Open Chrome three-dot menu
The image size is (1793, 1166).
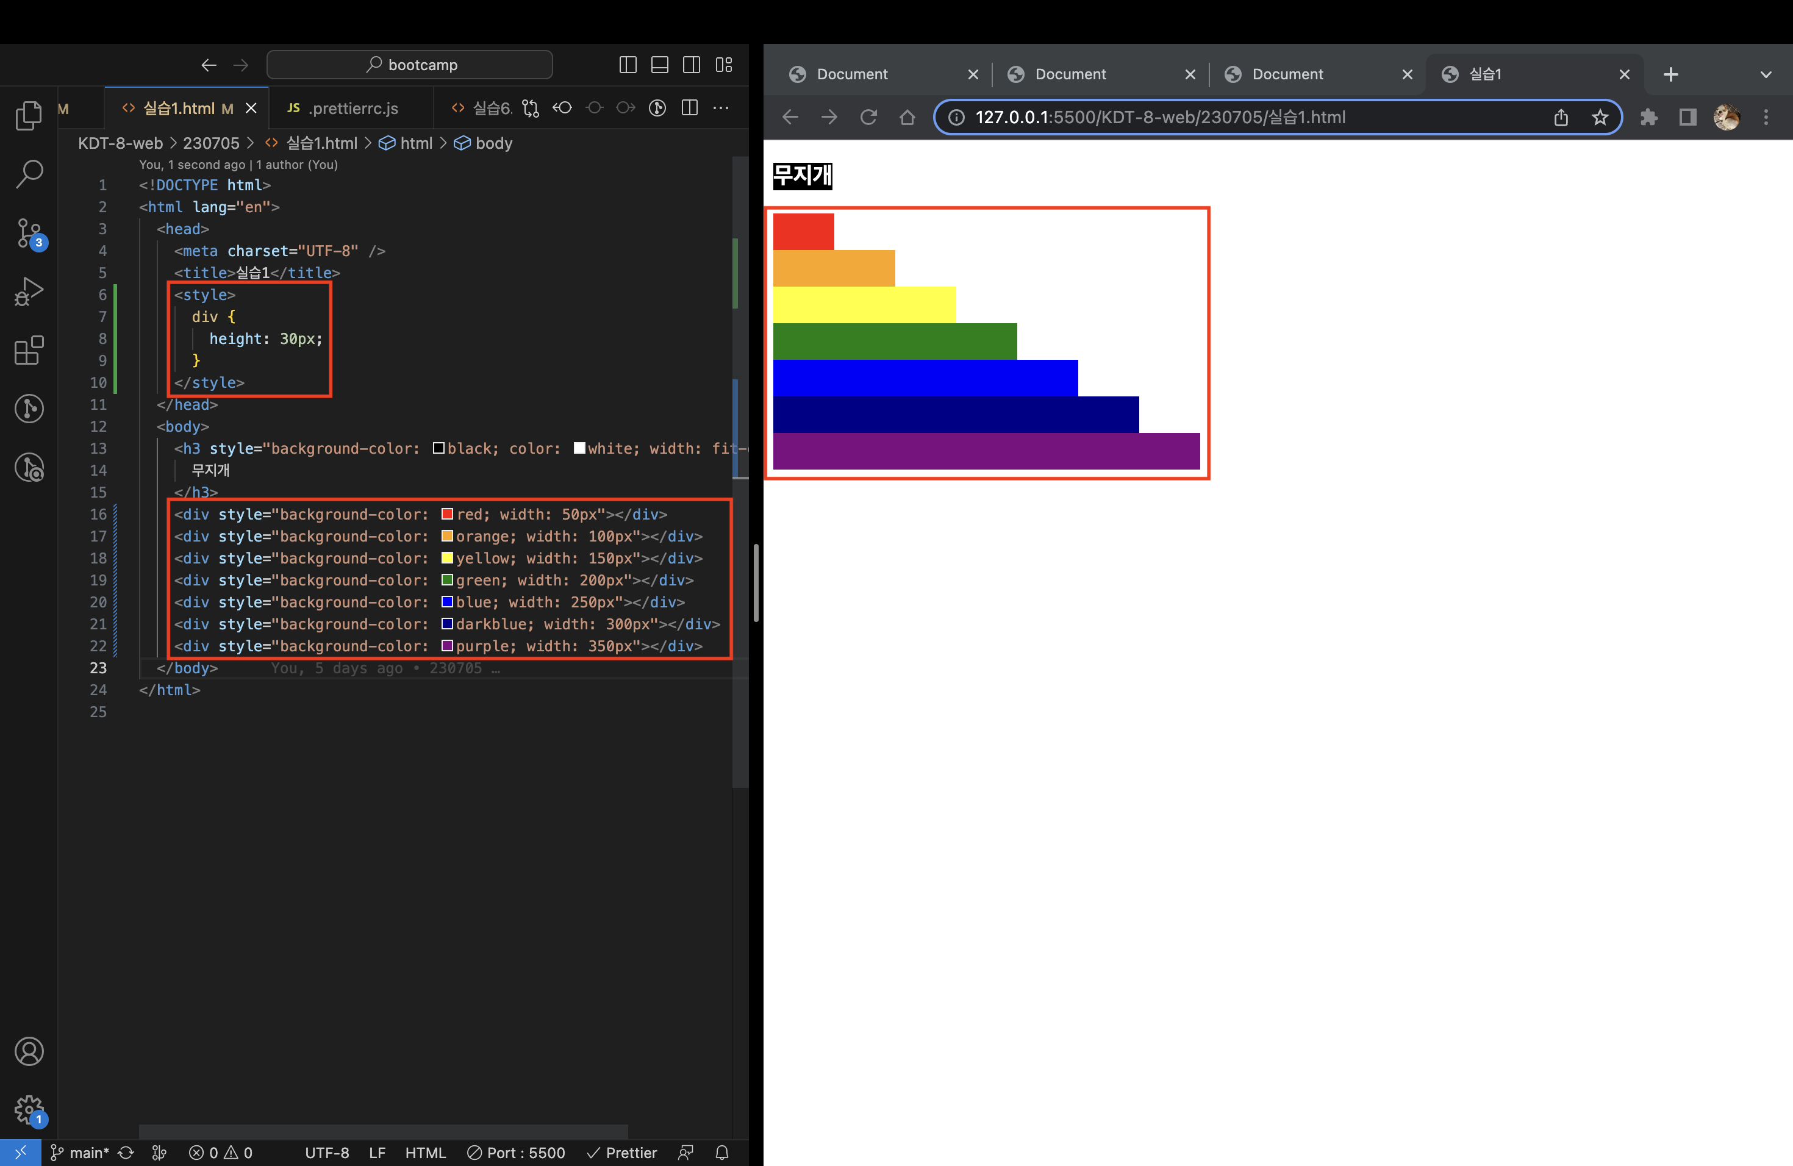(1766, 116)
